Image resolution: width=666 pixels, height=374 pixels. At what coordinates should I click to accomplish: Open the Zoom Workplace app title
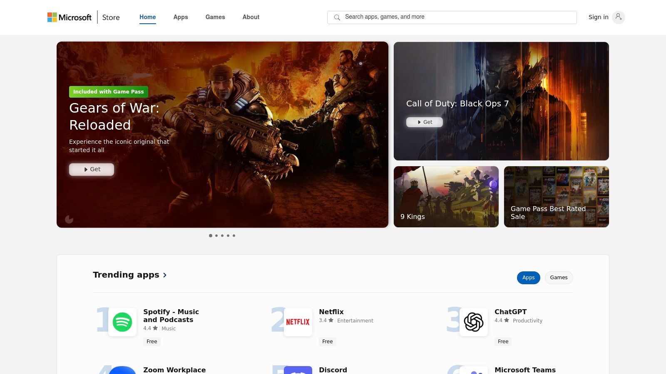(x=174, y=370)
